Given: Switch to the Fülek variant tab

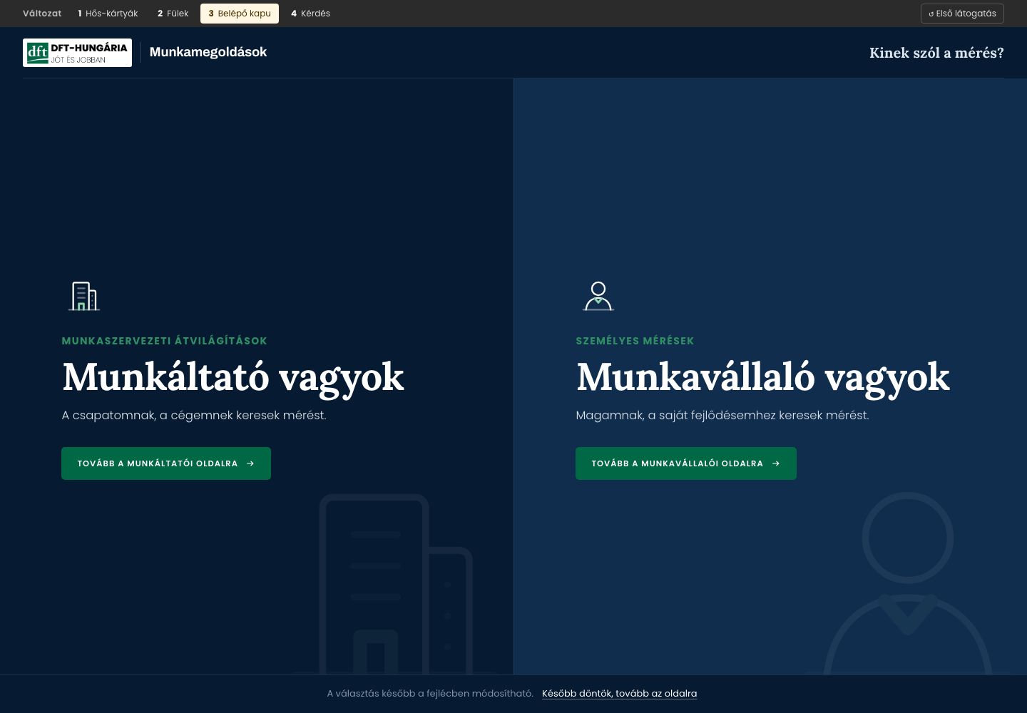Looking at the screenshot, I should coord(173,14).
